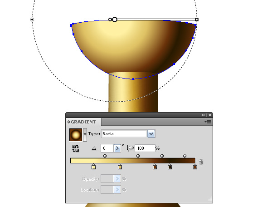This screenshot has height=207, width=272.
Task: Click the gradient fill preview thumbnail
Action: tap(76, 135)
